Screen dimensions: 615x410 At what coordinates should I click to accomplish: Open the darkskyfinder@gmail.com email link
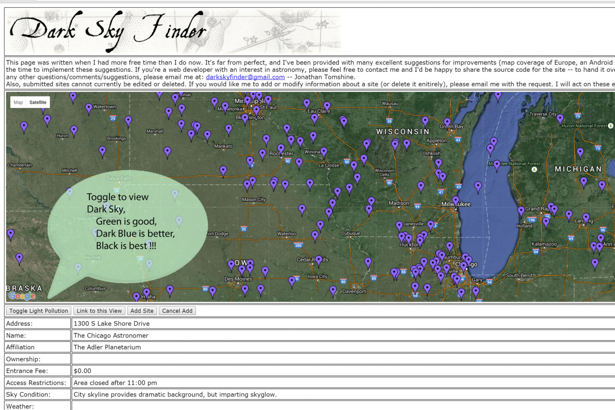pos(245,77)
